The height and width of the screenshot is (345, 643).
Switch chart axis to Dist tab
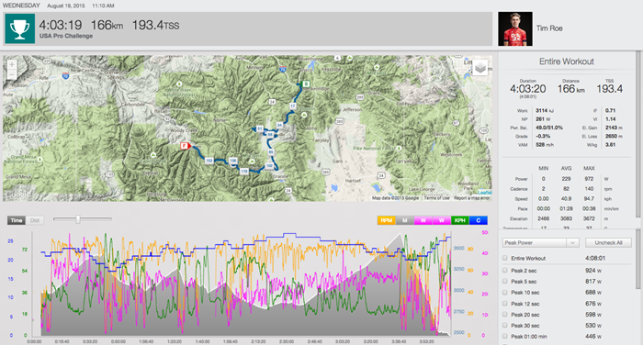coord(35,220)
